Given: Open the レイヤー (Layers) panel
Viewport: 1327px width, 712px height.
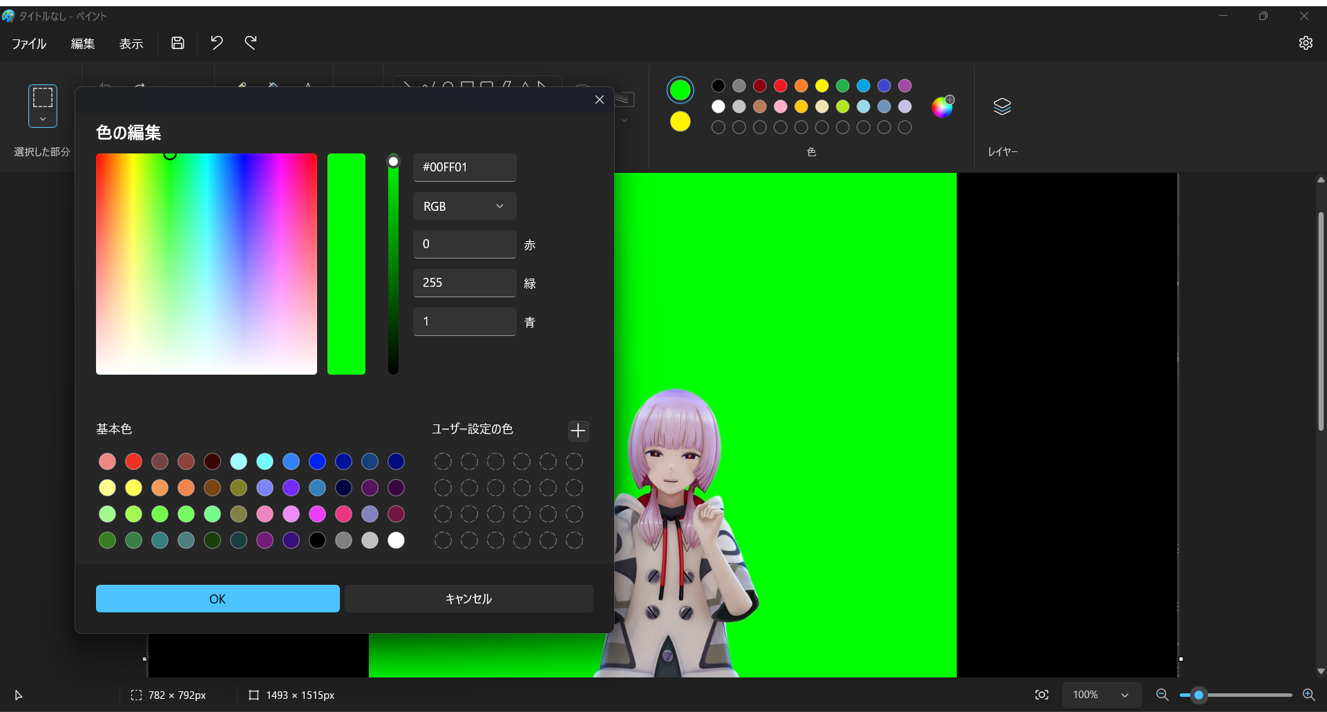Looking at the screenshot, I should point(1002,106).
